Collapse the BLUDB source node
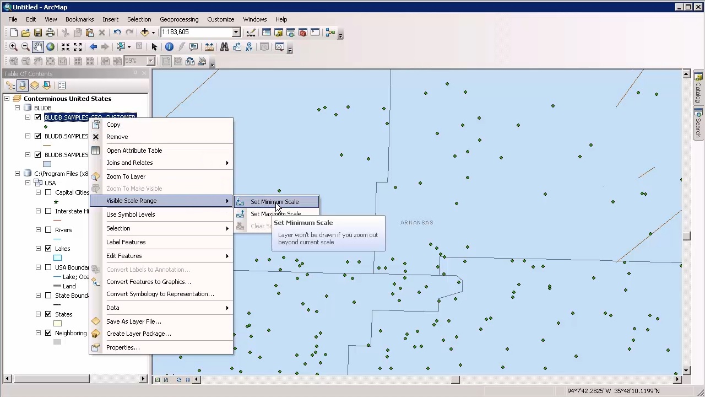The width and height of the screenshot is (705, 397). pyautogui.click(x=17, y=108)
